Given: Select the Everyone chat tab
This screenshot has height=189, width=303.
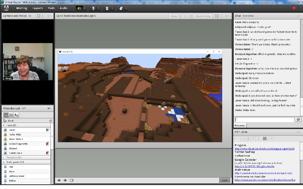Looking at the screenshot, I should tap(240, 125).
